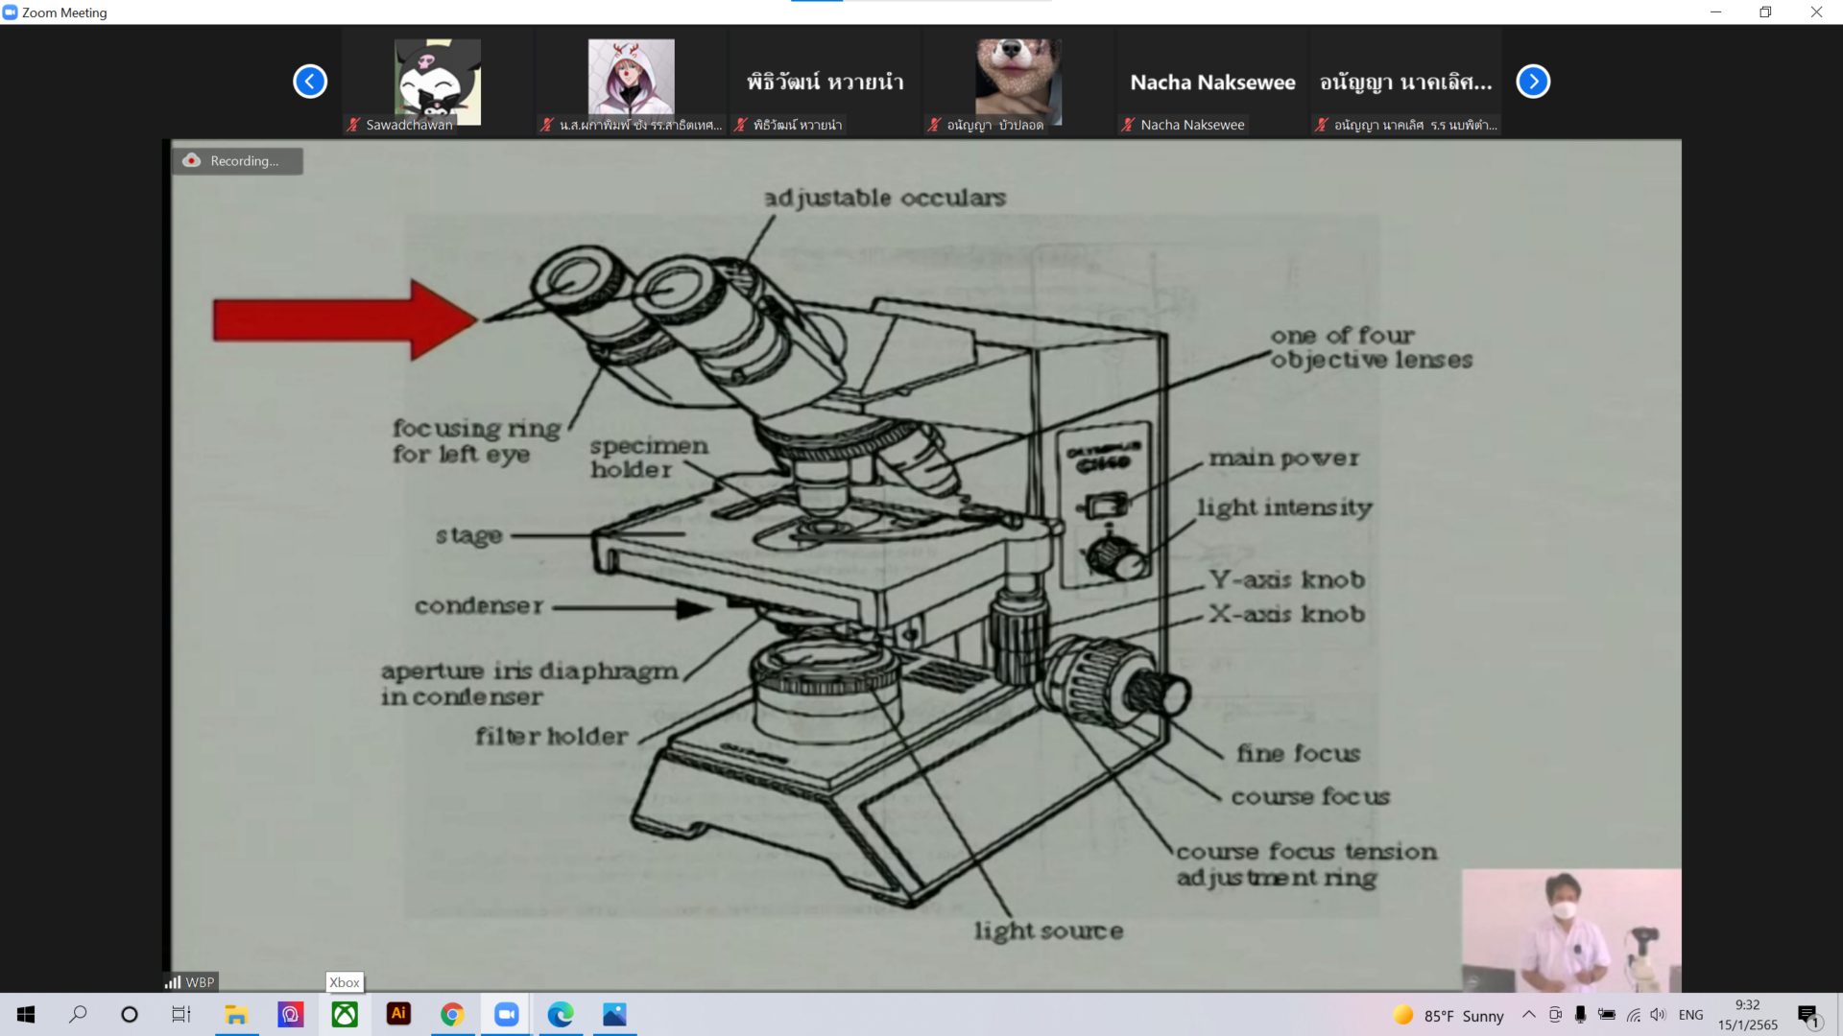Toggle volume speaker icon in tray
1843x1036 pixels.
tap(1658, 1015)
